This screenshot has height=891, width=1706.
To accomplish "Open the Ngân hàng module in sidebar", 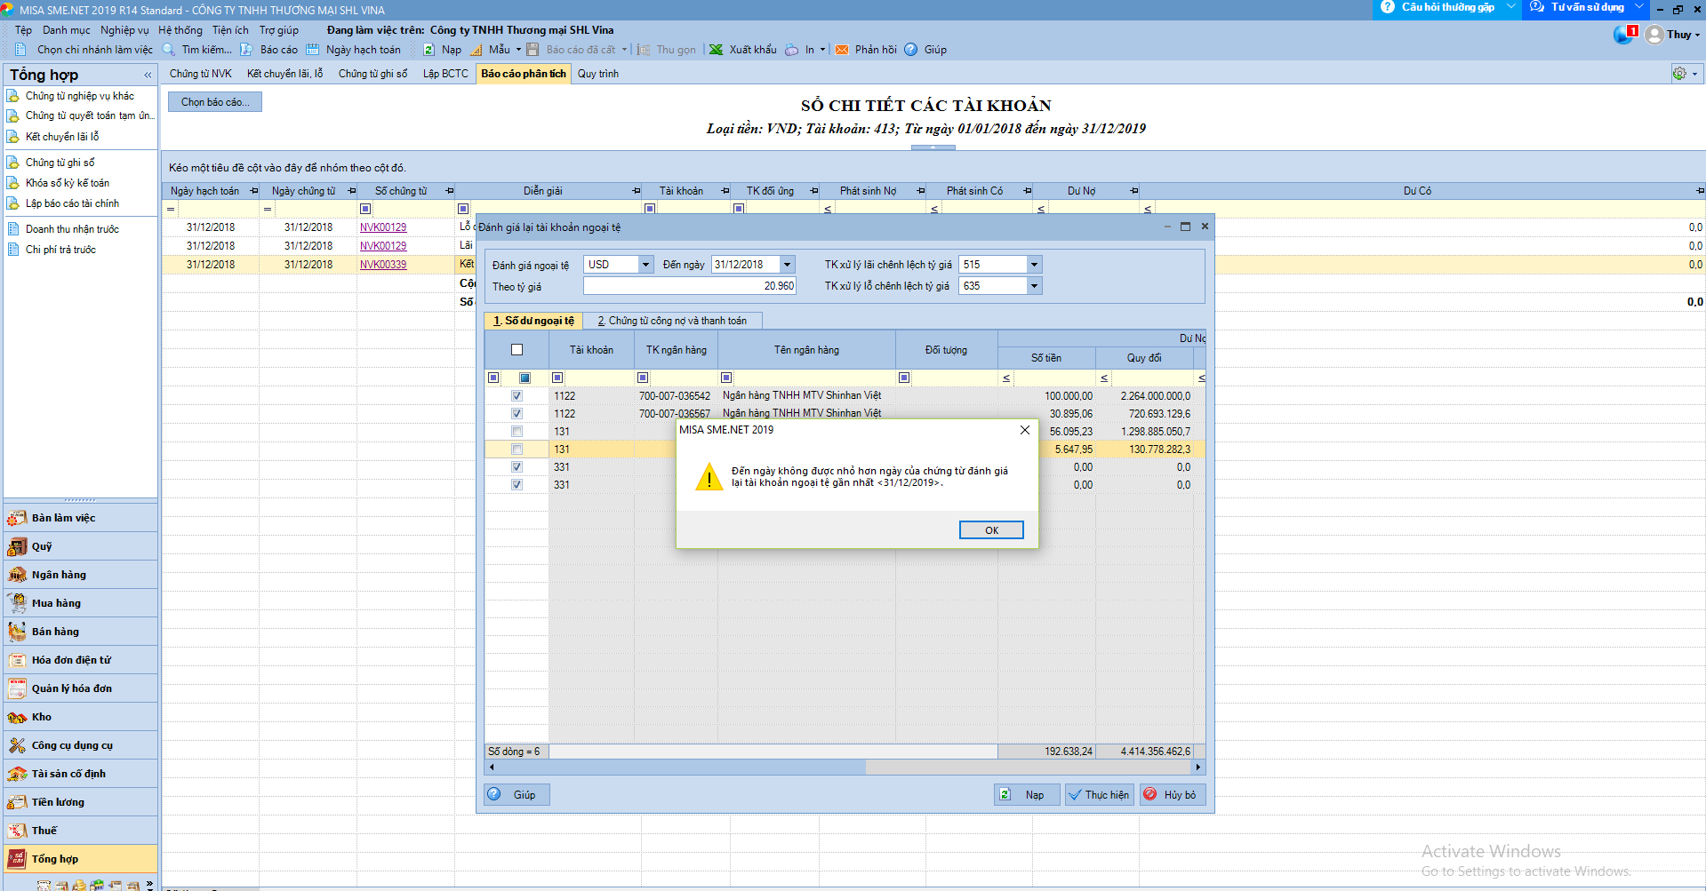I will (x=59, y=575).
